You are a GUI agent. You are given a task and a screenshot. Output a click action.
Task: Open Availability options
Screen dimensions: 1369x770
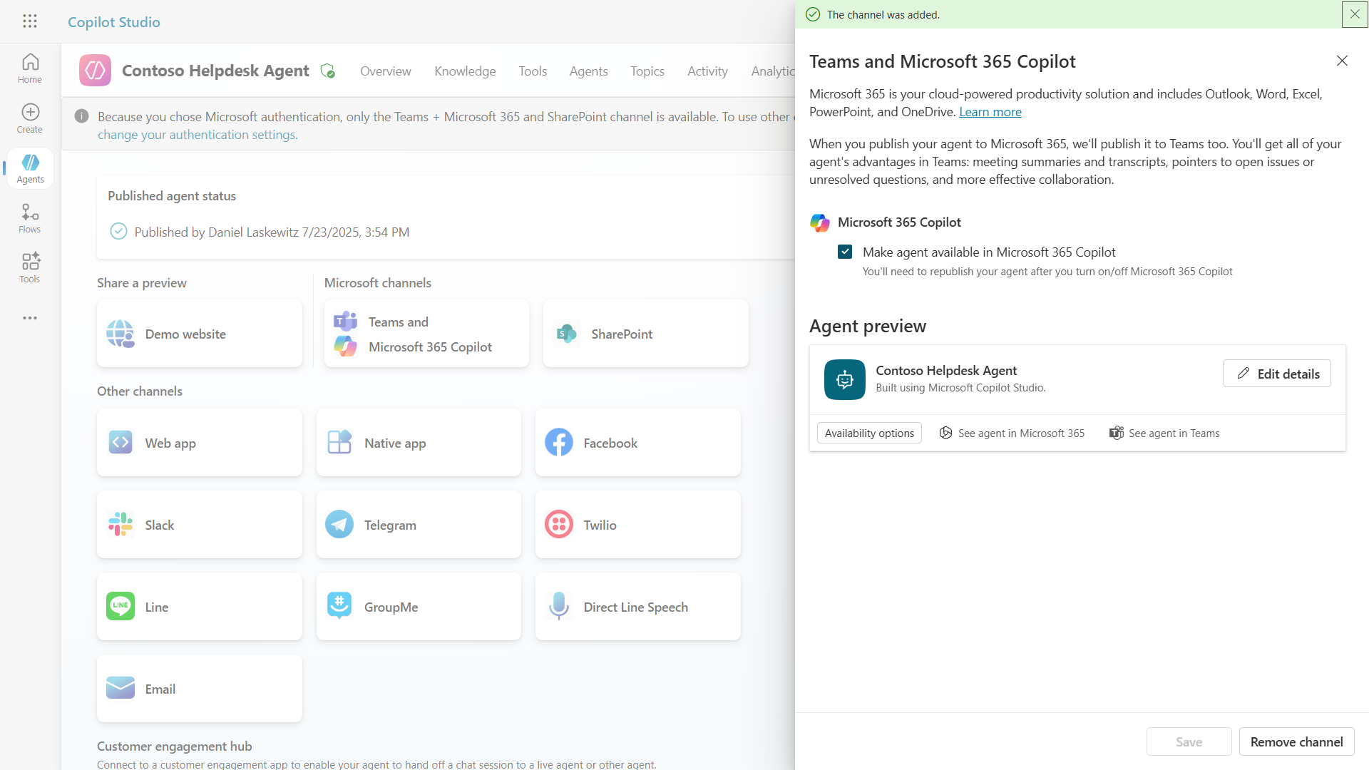pos(868,433)
